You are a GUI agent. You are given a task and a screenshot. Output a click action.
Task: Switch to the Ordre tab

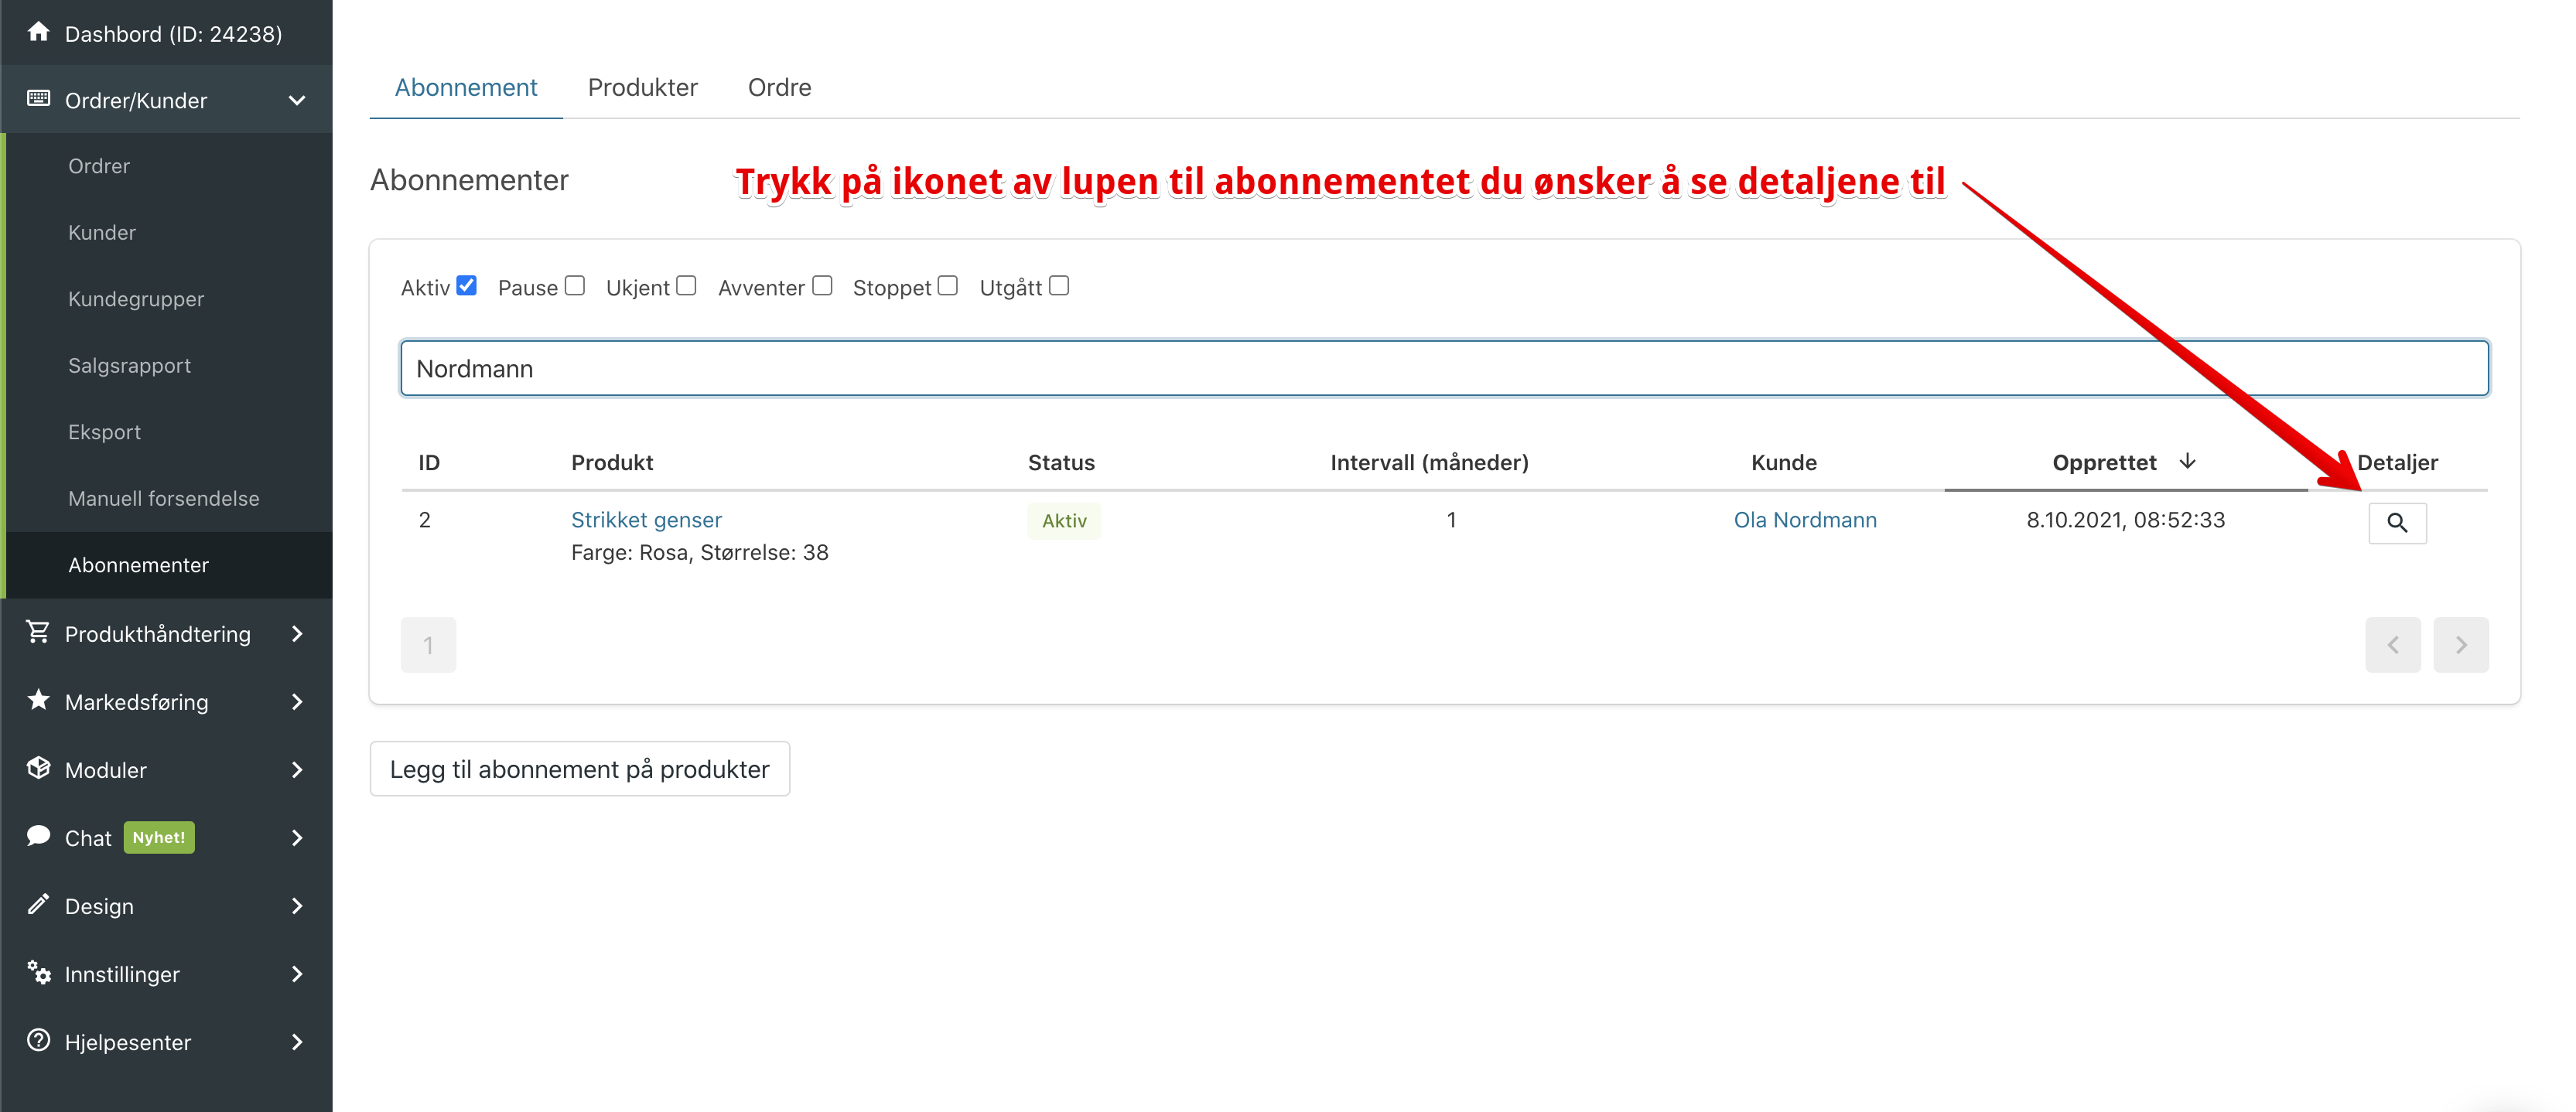point(780,88)
